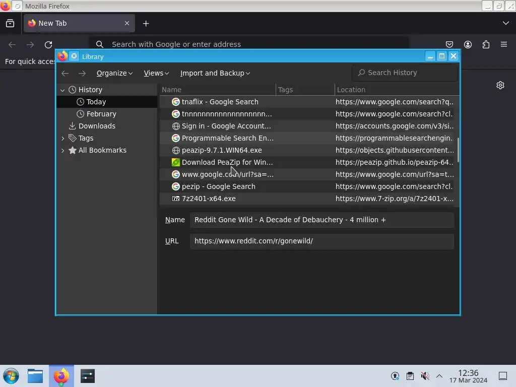Click show desktop button

pos(503,376)
